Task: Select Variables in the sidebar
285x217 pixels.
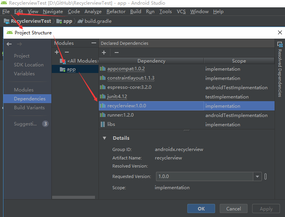Action: [24, 74]
